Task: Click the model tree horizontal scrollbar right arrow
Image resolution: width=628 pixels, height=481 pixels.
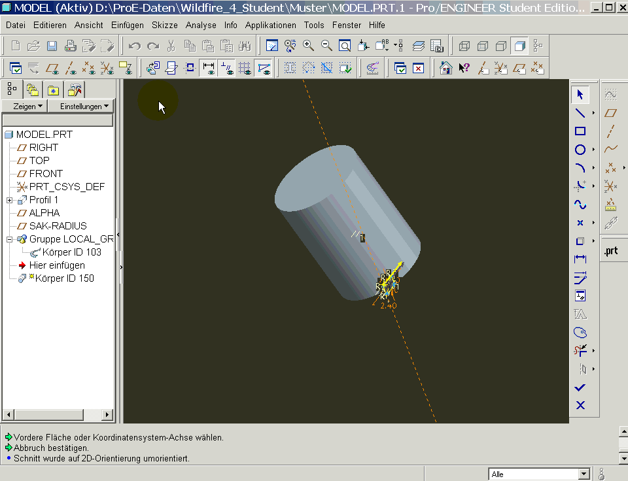Action: pos(107,414)
